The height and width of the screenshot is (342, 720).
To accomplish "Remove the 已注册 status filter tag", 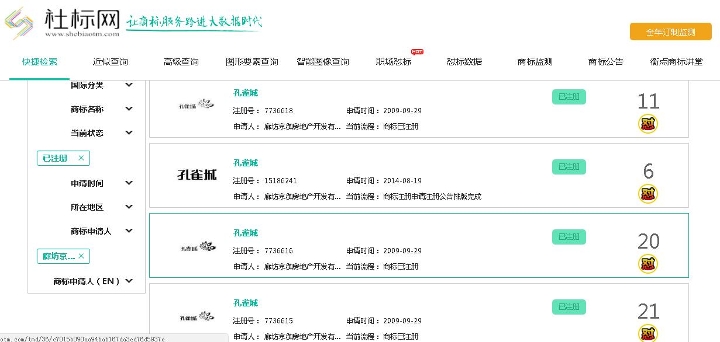I will 81,158.
